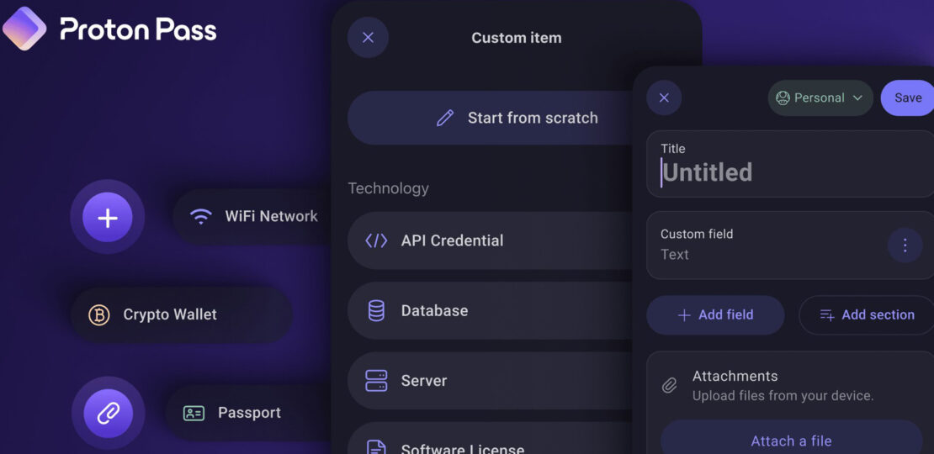Click the Software License document icon
The height and width of the screenshot is (454, 934).
click(x=376, y=447)
